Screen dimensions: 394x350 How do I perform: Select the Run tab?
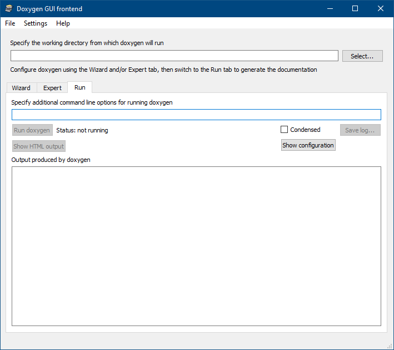(79, 87)
